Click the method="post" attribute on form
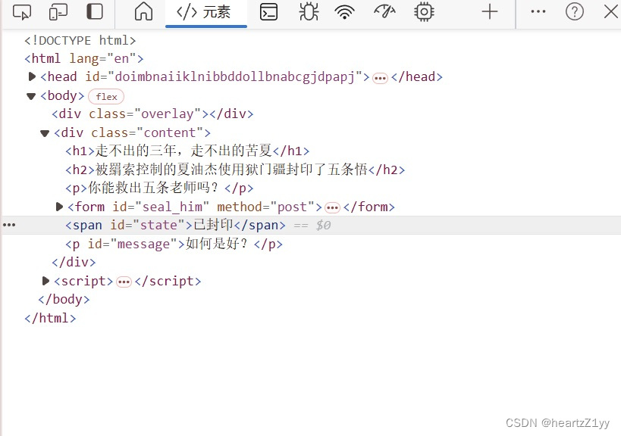This screenshot has height=436, width=621. pos(267,207)
